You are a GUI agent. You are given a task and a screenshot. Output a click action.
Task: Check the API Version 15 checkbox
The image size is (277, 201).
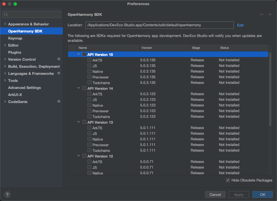[84, 54]
